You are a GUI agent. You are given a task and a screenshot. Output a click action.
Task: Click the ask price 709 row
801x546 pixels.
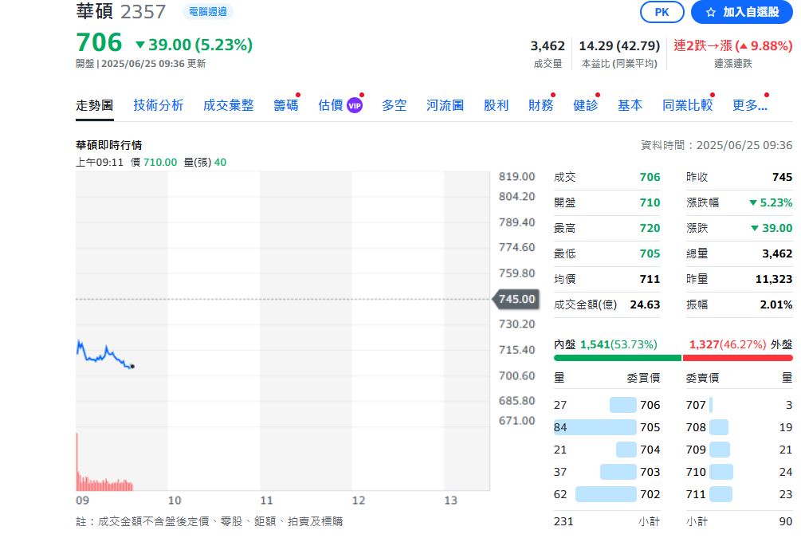(x=739, y=450)
